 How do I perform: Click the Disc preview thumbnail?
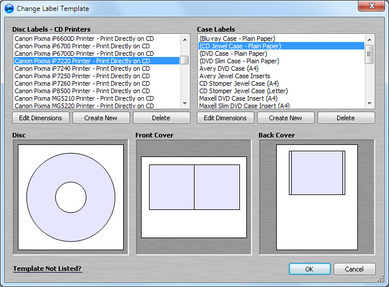point(71,197)
